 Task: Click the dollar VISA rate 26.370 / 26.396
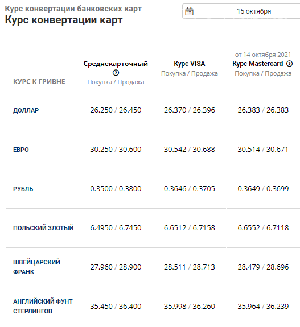click(190, 110)
